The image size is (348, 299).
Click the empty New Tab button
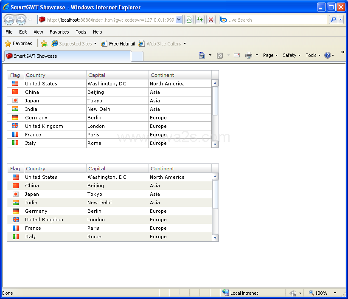pos(137,56)
